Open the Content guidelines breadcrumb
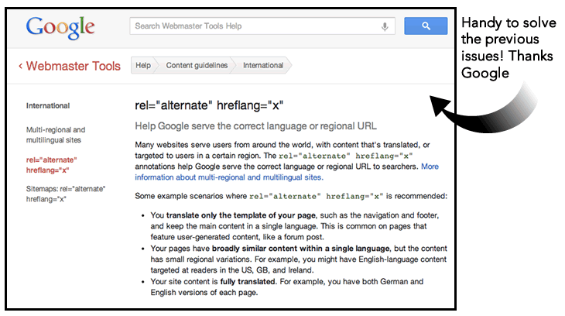Image resolution: width=565 pixels, height=316 pixels. click(x=197, y=65)
